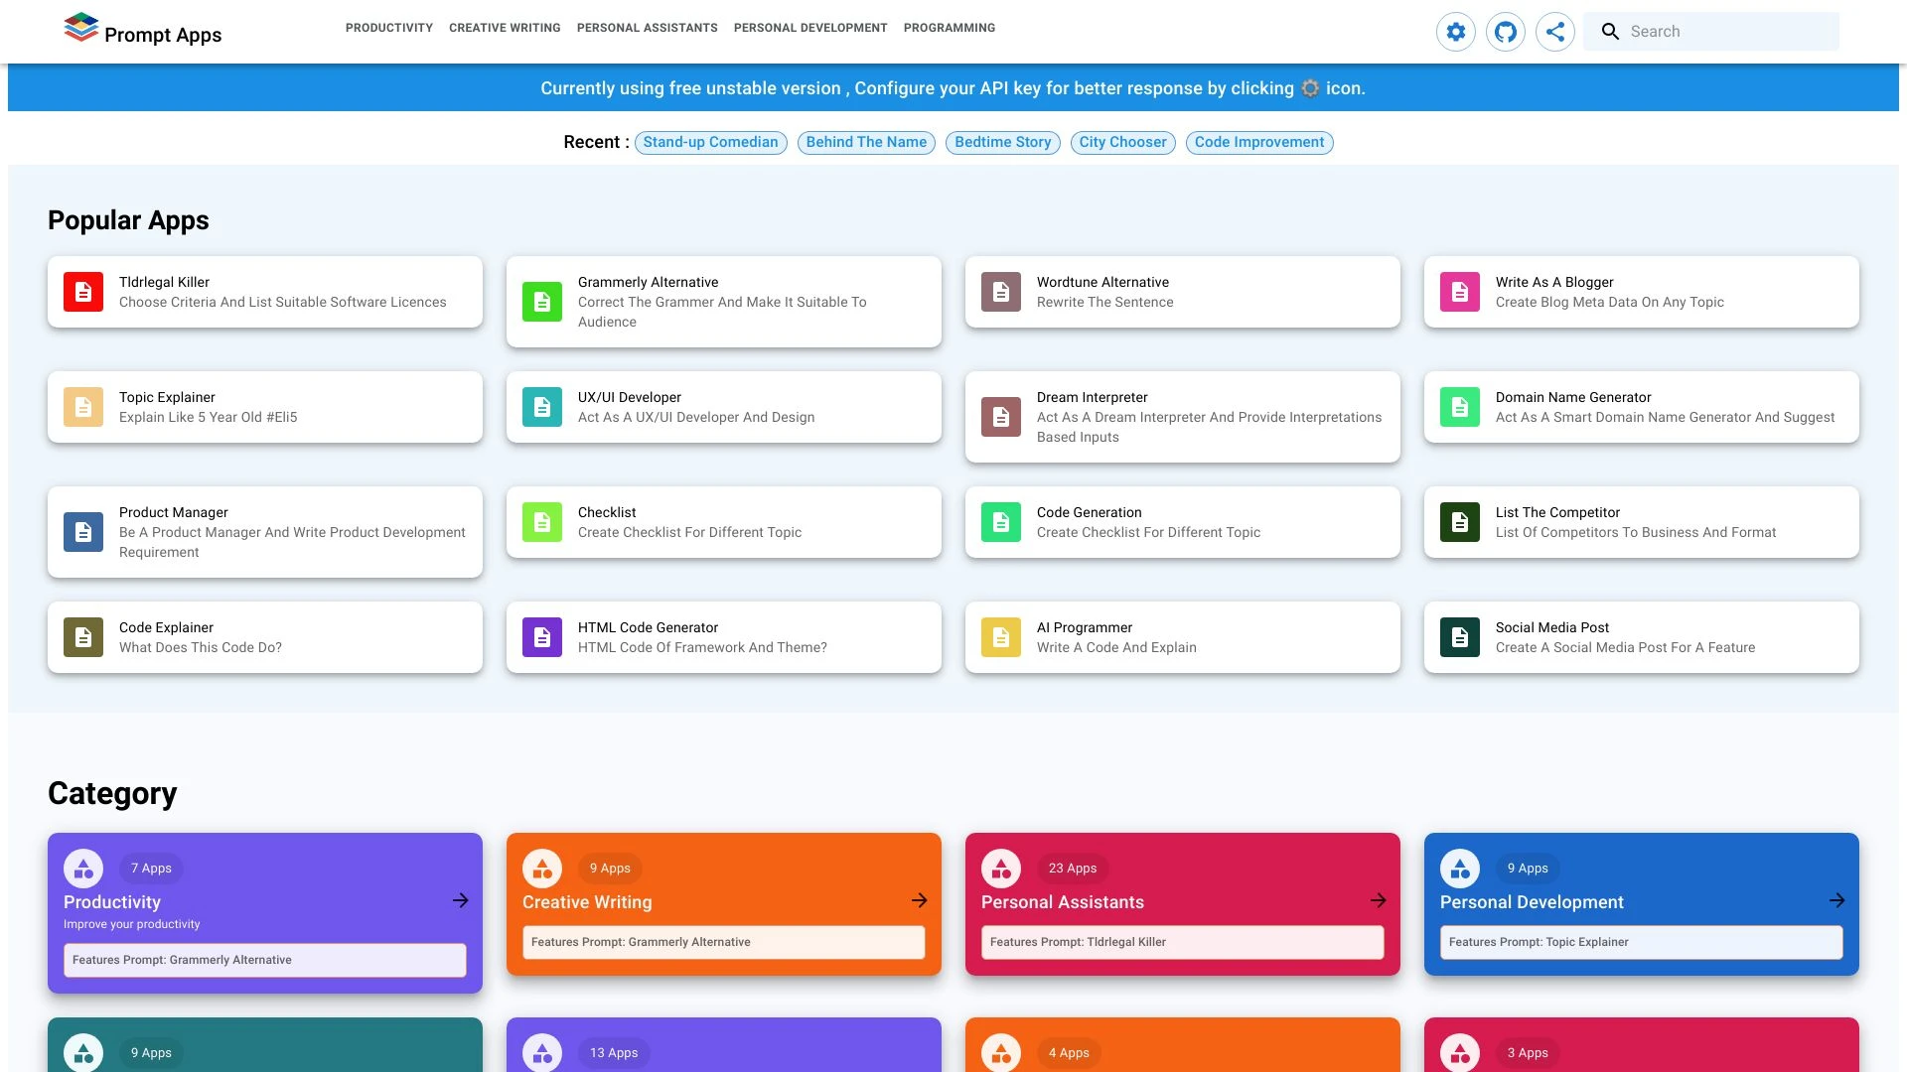
Task: Click the Social Media Post app icon
Action: (x=1459, y=636)
